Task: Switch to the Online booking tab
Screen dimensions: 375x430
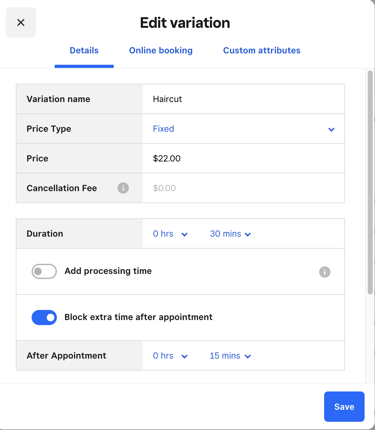Action: click(x=161, y=51)
